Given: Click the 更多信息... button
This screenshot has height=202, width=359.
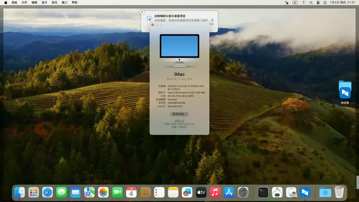Looking at the screenshot, I should tap(179, 114).
